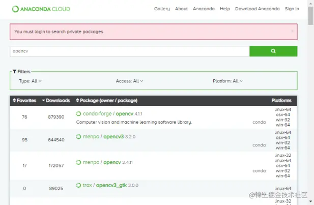Click Sign In in the header
The image size is (314, 205).
pos(292,9)
